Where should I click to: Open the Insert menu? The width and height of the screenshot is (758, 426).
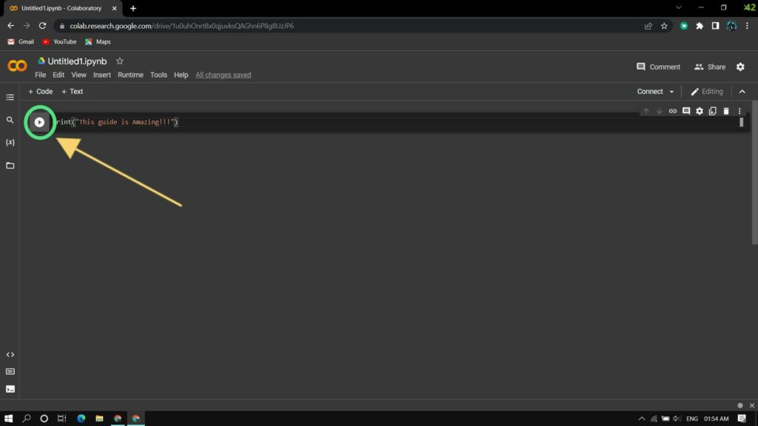(102, 75)
